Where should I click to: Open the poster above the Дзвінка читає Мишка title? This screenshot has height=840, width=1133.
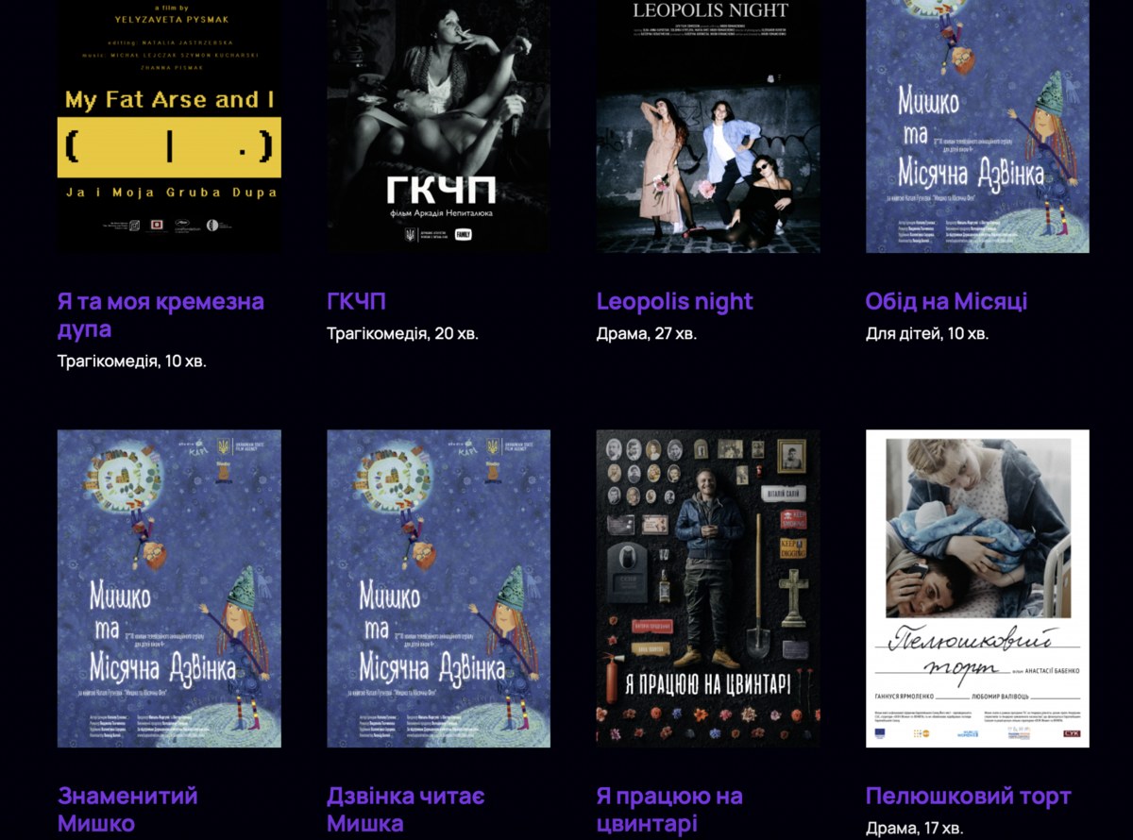tap(438, 589)
